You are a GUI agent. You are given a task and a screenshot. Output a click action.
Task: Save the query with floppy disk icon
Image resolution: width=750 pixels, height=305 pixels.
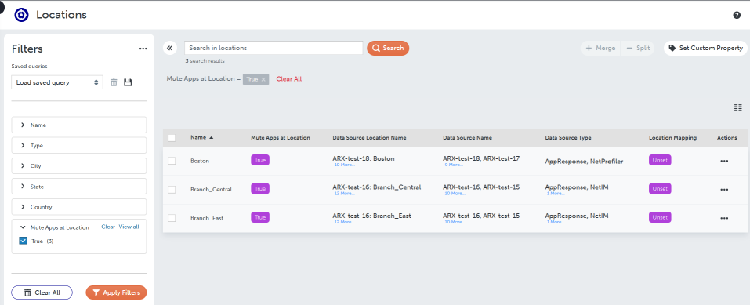[x=128, y=82]
